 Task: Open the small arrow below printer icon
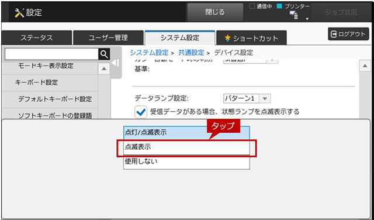pyautogui.click(x=307, y=19)
